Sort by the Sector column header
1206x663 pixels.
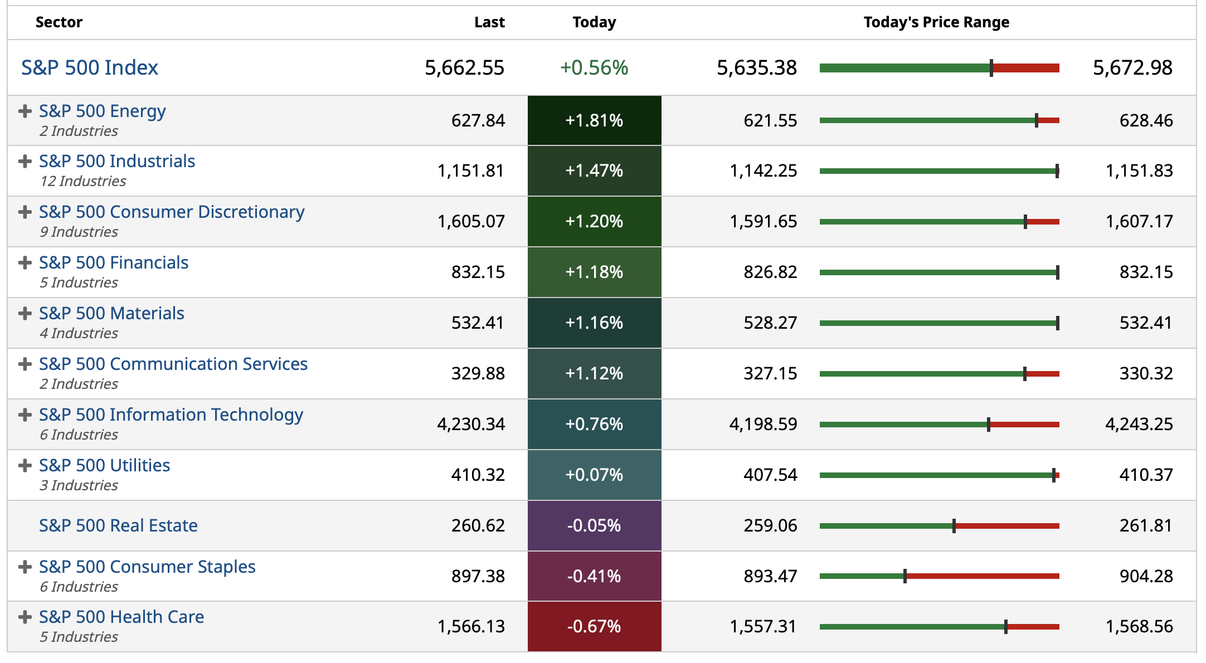click(59, 22)
